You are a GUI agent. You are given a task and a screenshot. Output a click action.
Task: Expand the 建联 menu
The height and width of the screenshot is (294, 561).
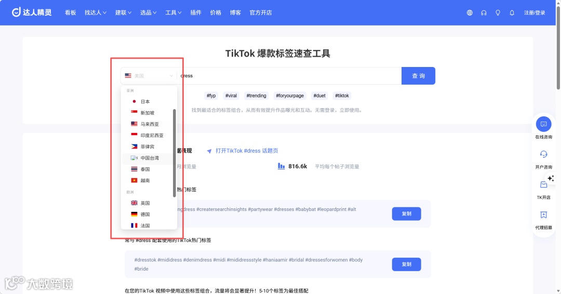[x=123, y=12]
